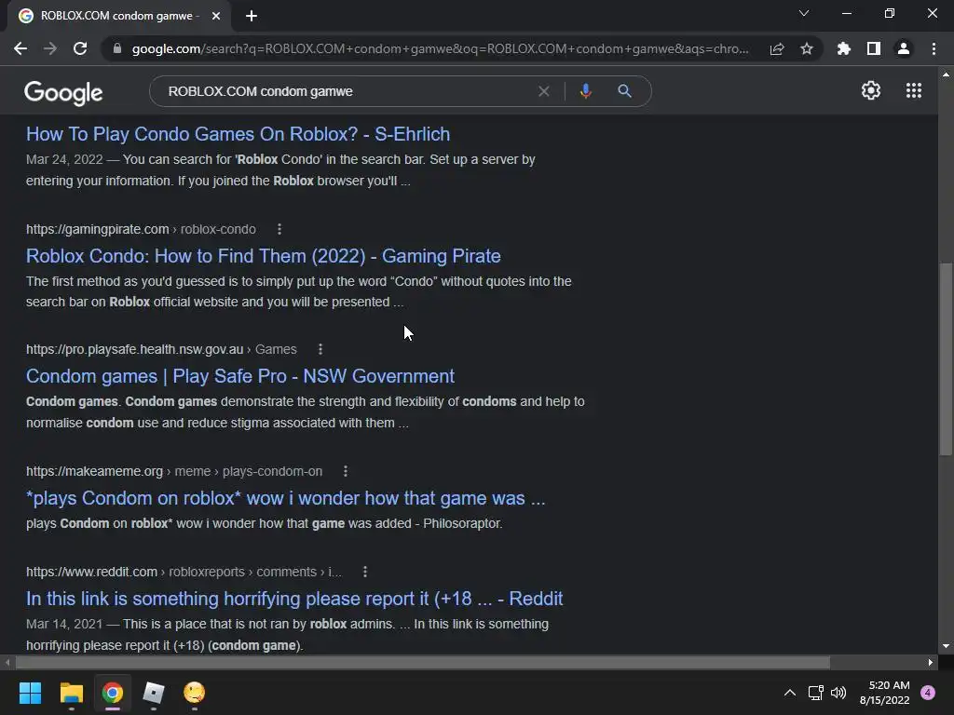This screenshot has width=954, height=715.
Task: Show hidden system tray icons
Action: 790,693
